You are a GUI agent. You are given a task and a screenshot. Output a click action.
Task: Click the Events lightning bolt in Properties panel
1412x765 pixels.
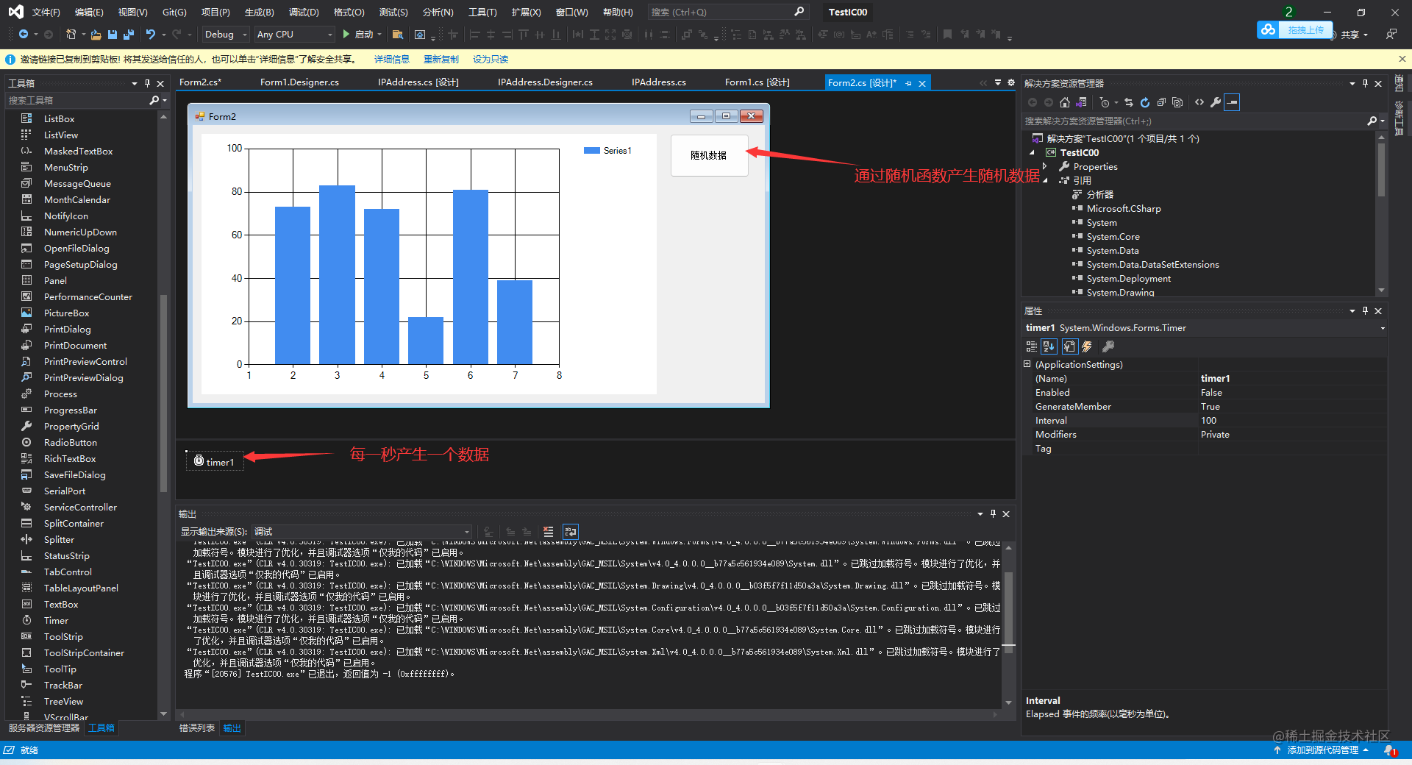(x=1087, y=346)
